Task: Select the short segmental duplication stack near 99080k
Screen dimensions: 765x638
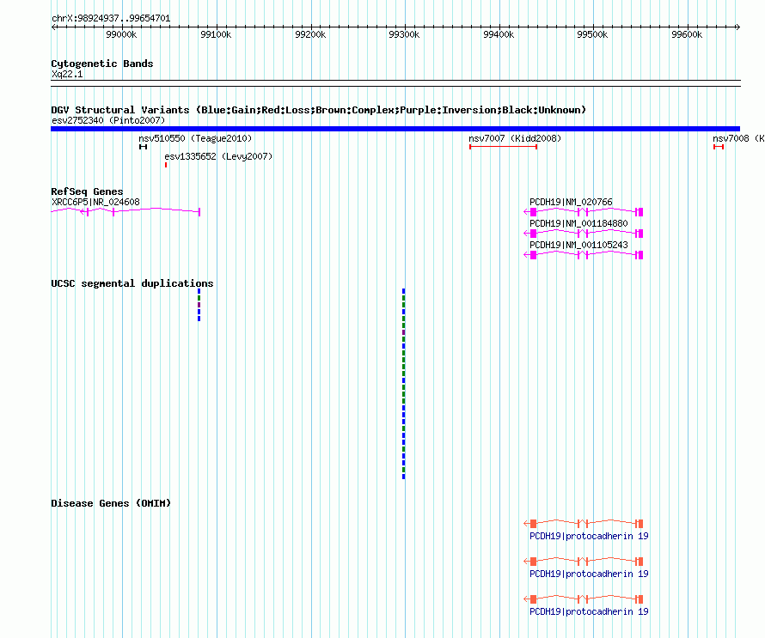Action: pos(199,305)
